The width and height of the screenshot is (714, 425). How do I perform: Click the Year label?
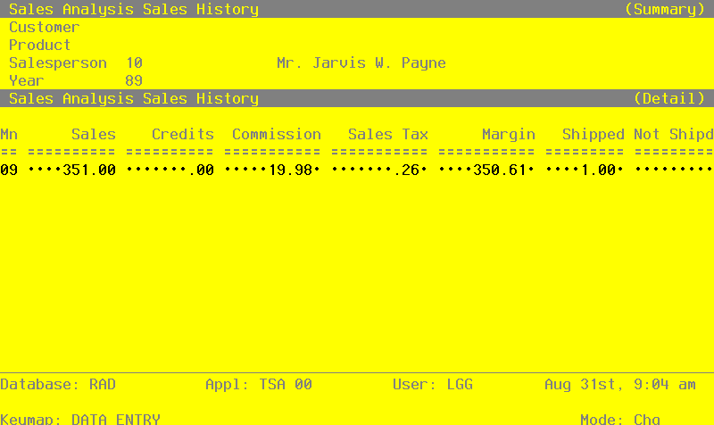click(x=27, y=80)
